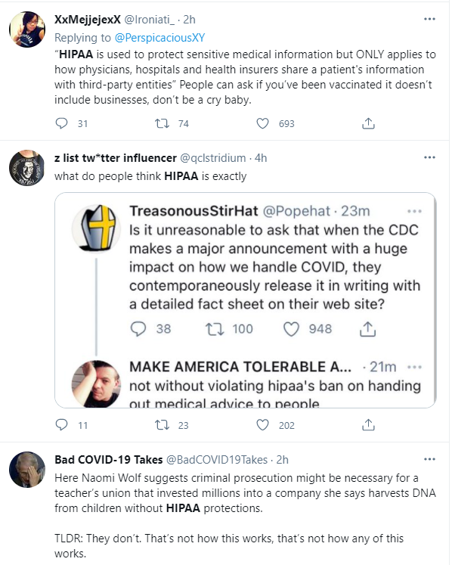Open more options for Bad COVID-19 Takes tweet
Image resolution: width=452 pixels, height=565 pixels.
pos(429,459)
